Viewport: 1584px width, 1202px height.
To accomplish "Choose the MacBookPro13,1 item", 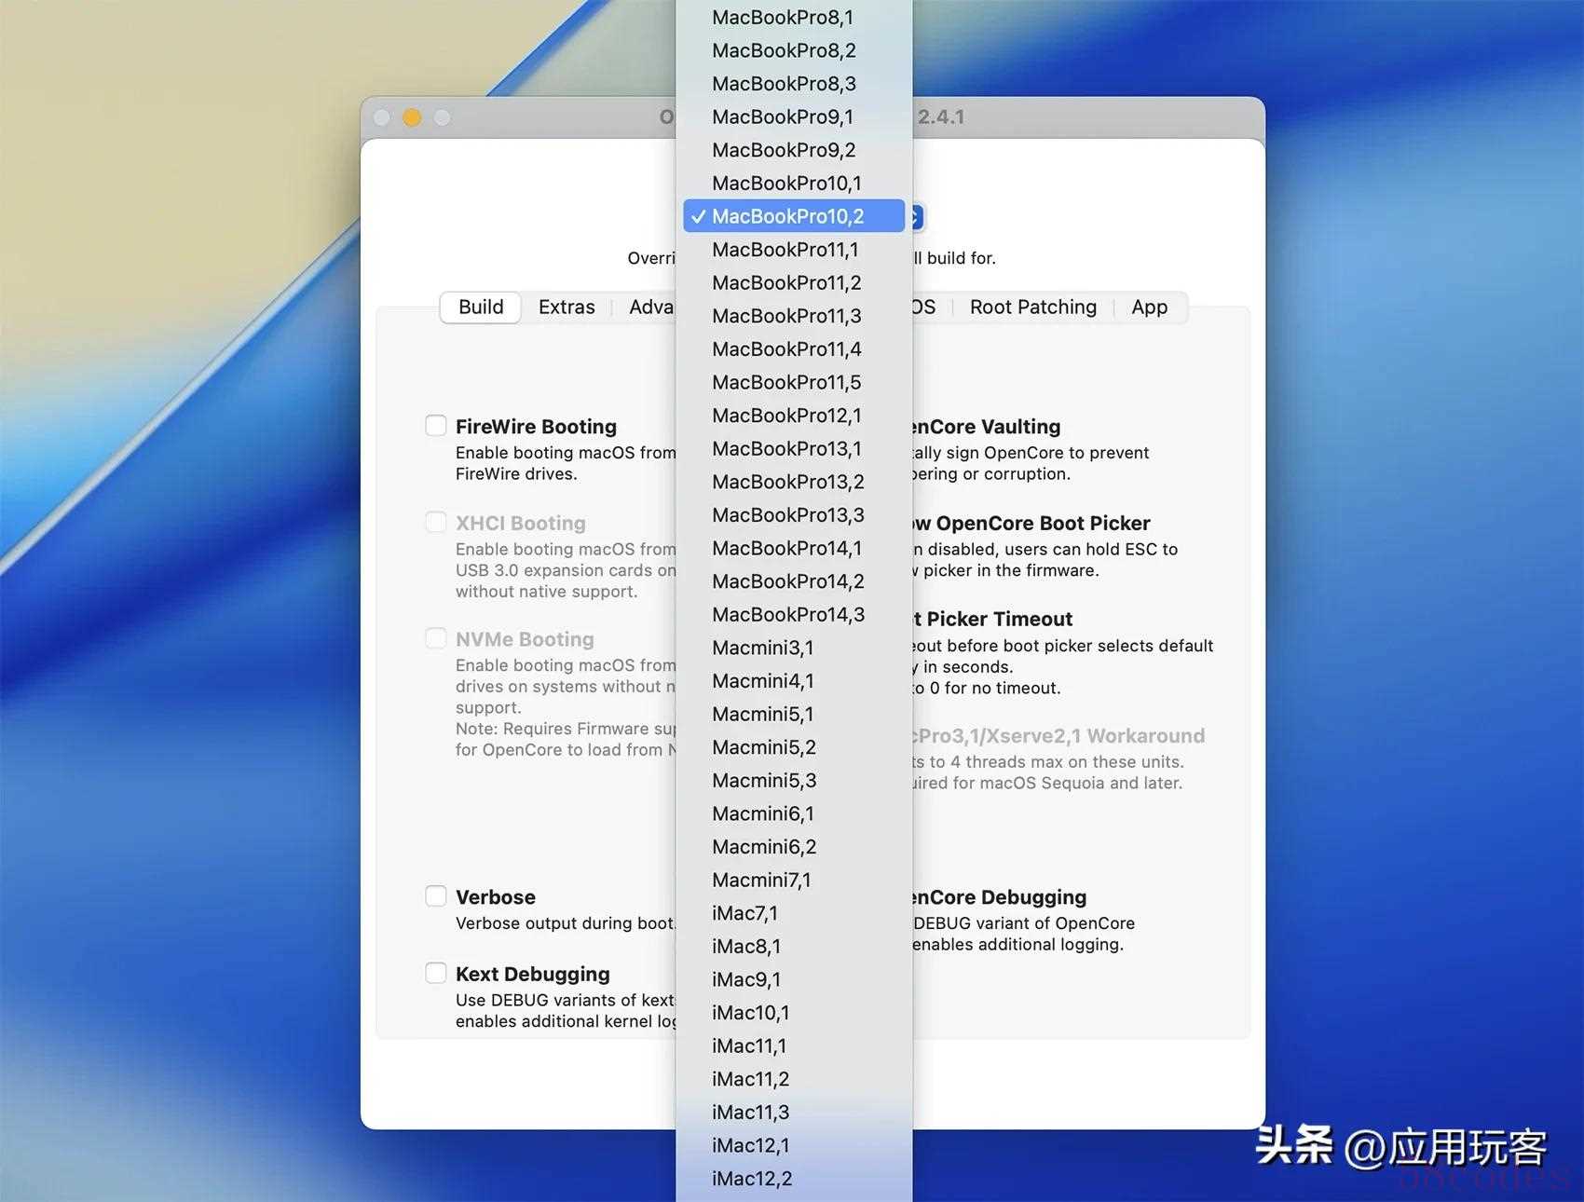I will (x=794, y=449).
